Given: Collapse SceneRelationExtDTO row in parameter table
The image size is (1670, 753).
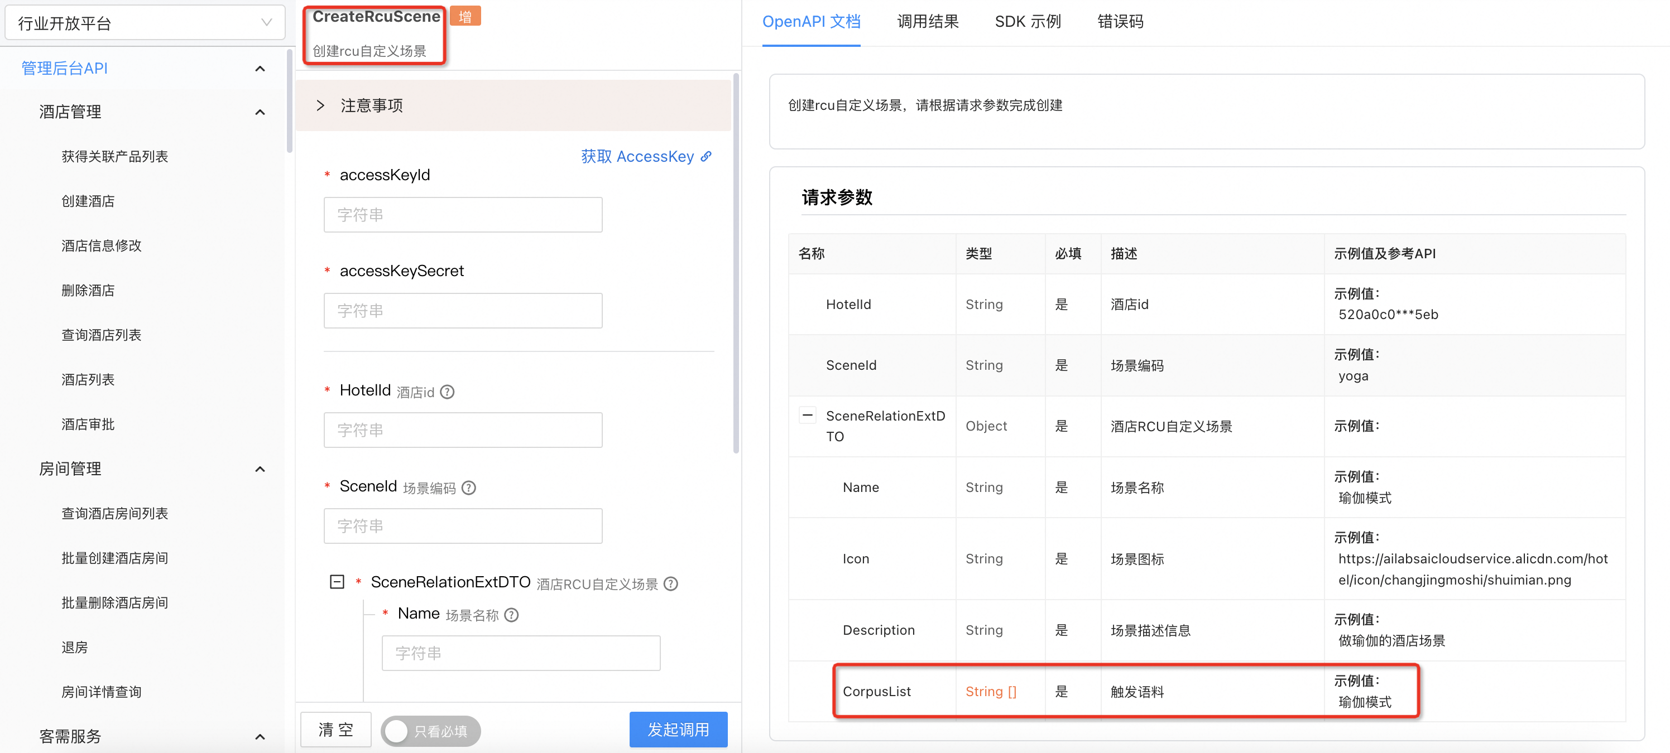Looking at the screenshot, I should (x=807, y=415).
